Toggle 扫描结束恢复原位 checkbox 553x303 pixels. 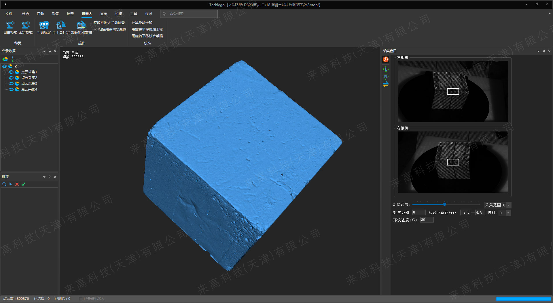[x=96, y=29]
